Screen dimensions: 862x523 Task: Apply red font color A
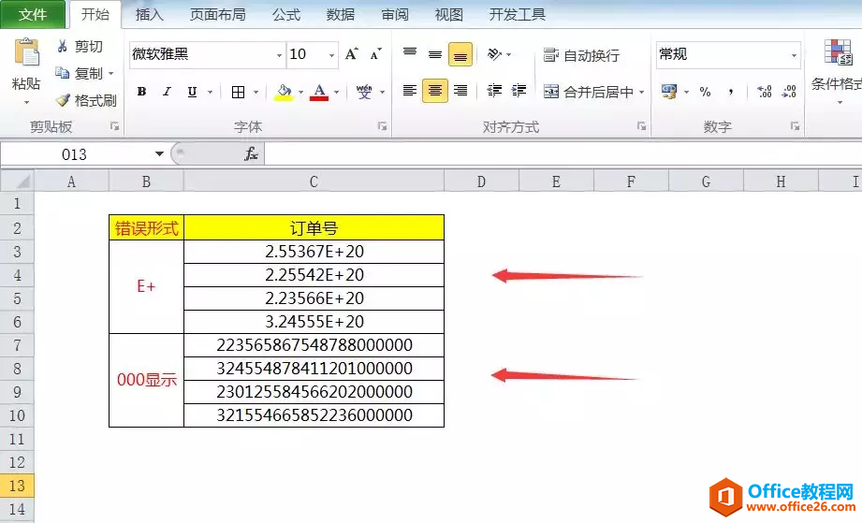pyautogui.click(x=319, y=92)
